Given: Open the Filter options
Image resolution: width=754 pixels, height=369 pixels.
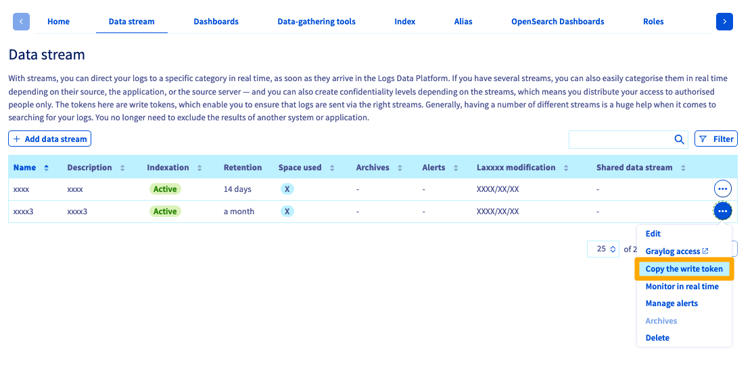Looking at the screenshot, I should [x=715, y=139].
